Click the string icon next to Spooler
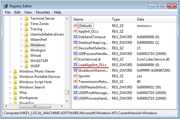Image resolution: width=180 pixels, height=119 pixels. click(75, 76)
